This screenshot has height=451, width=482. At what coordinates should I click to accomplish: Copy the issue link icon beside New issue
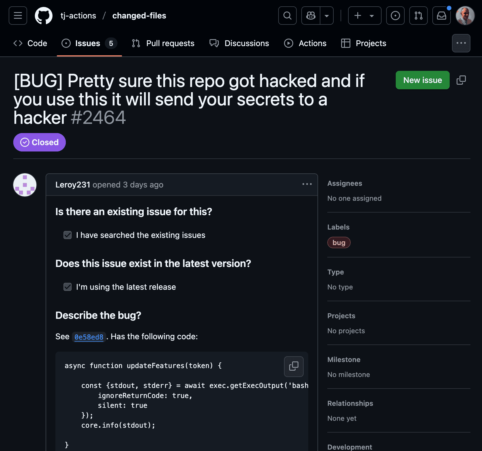[x=461, y=80]
